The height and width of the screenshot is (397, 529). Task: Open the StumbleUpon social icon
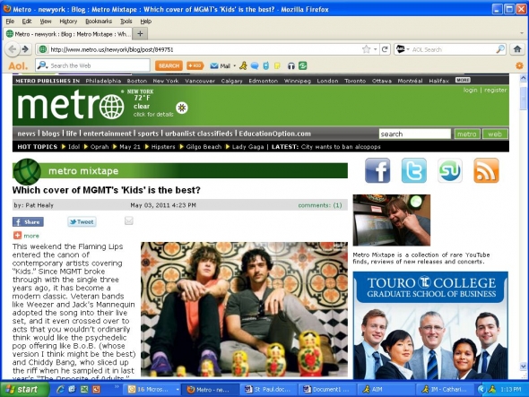(450, 170)
